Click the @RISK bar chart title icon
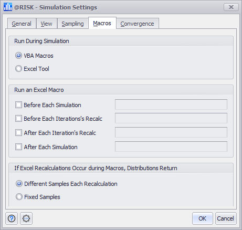Screen dimensions: 242x230 click(8, 7)
